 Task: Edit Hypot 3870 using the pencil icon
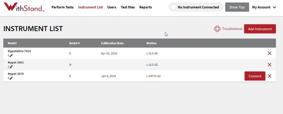click(x=11, y=78)
